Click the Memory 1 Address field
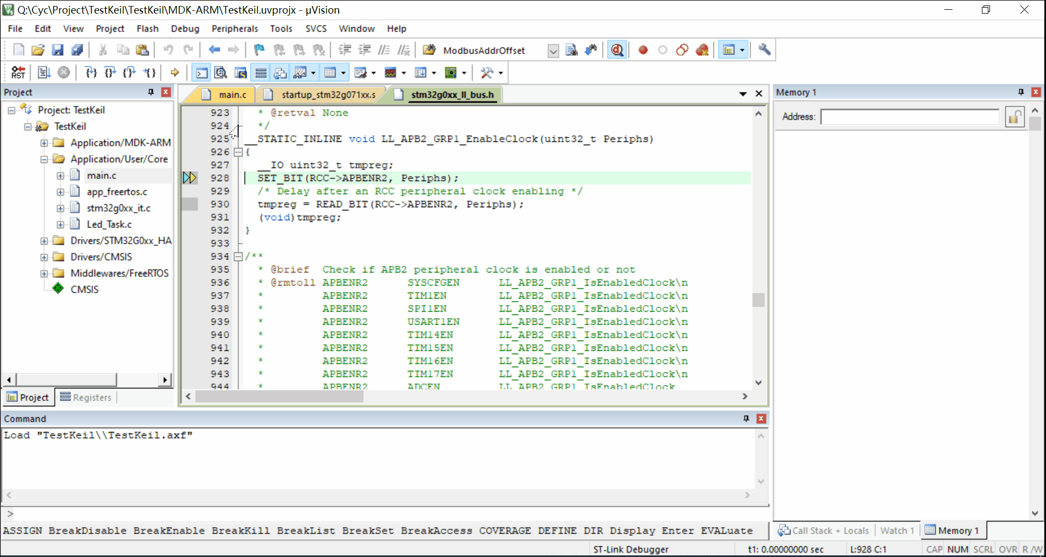 click(910, 117)
